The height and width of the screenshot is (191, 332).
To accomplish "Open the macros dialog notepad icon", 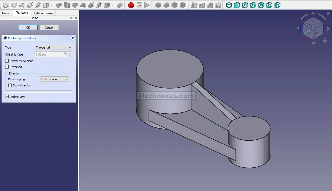I will pos(139,5).
